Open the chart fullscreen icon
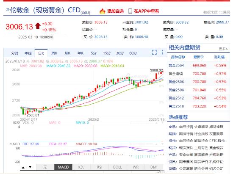This screenshot has width=233, height=174. (x=154, y=52)
